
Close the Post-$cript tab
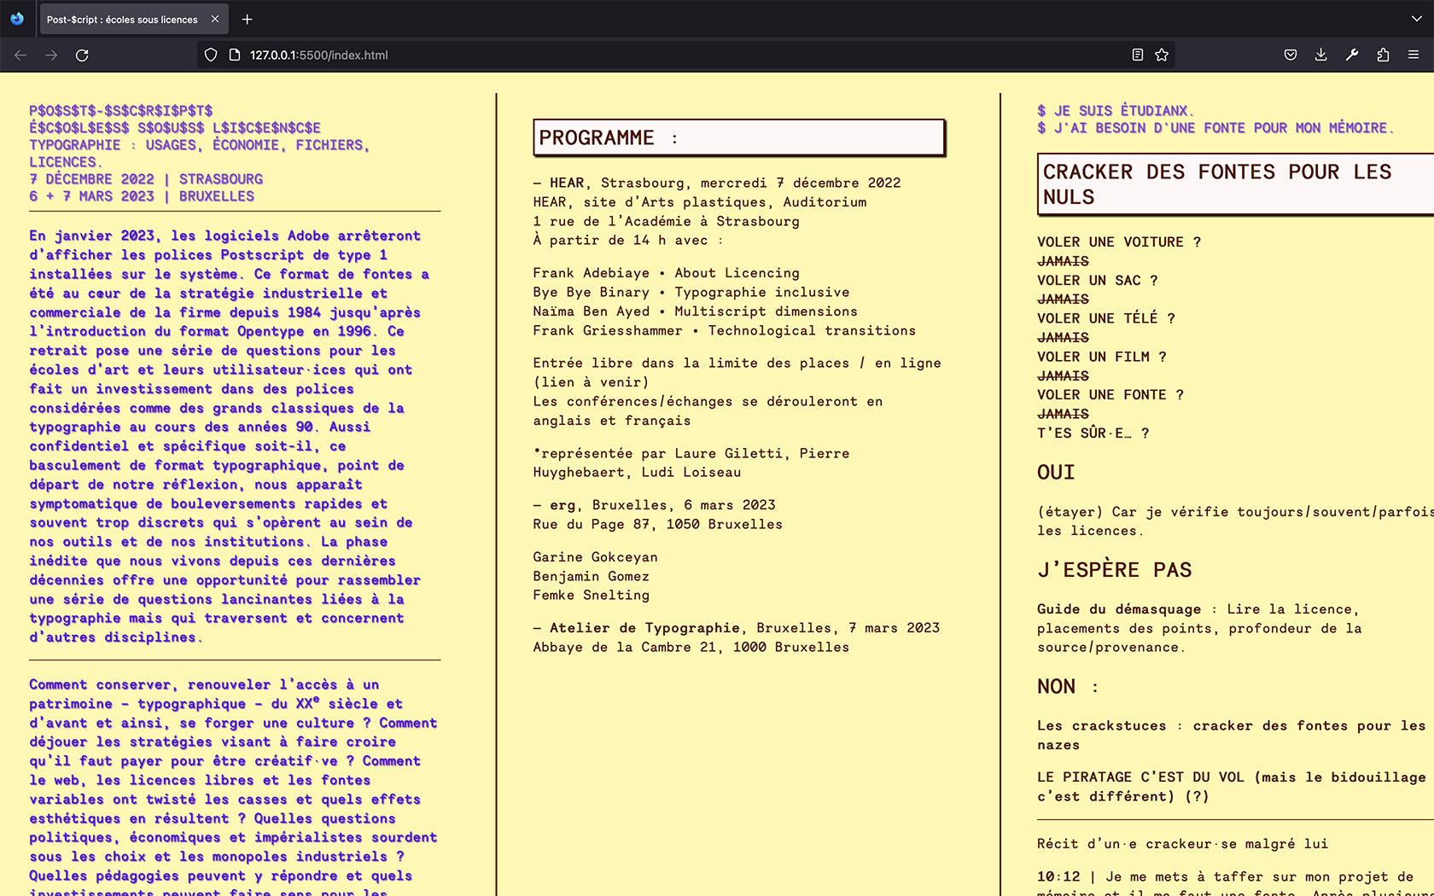pyautogui.click(x=215, y=19)
